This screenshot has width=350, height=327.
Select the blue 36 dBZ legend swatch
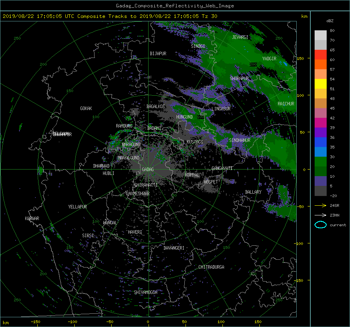[320, 142]
